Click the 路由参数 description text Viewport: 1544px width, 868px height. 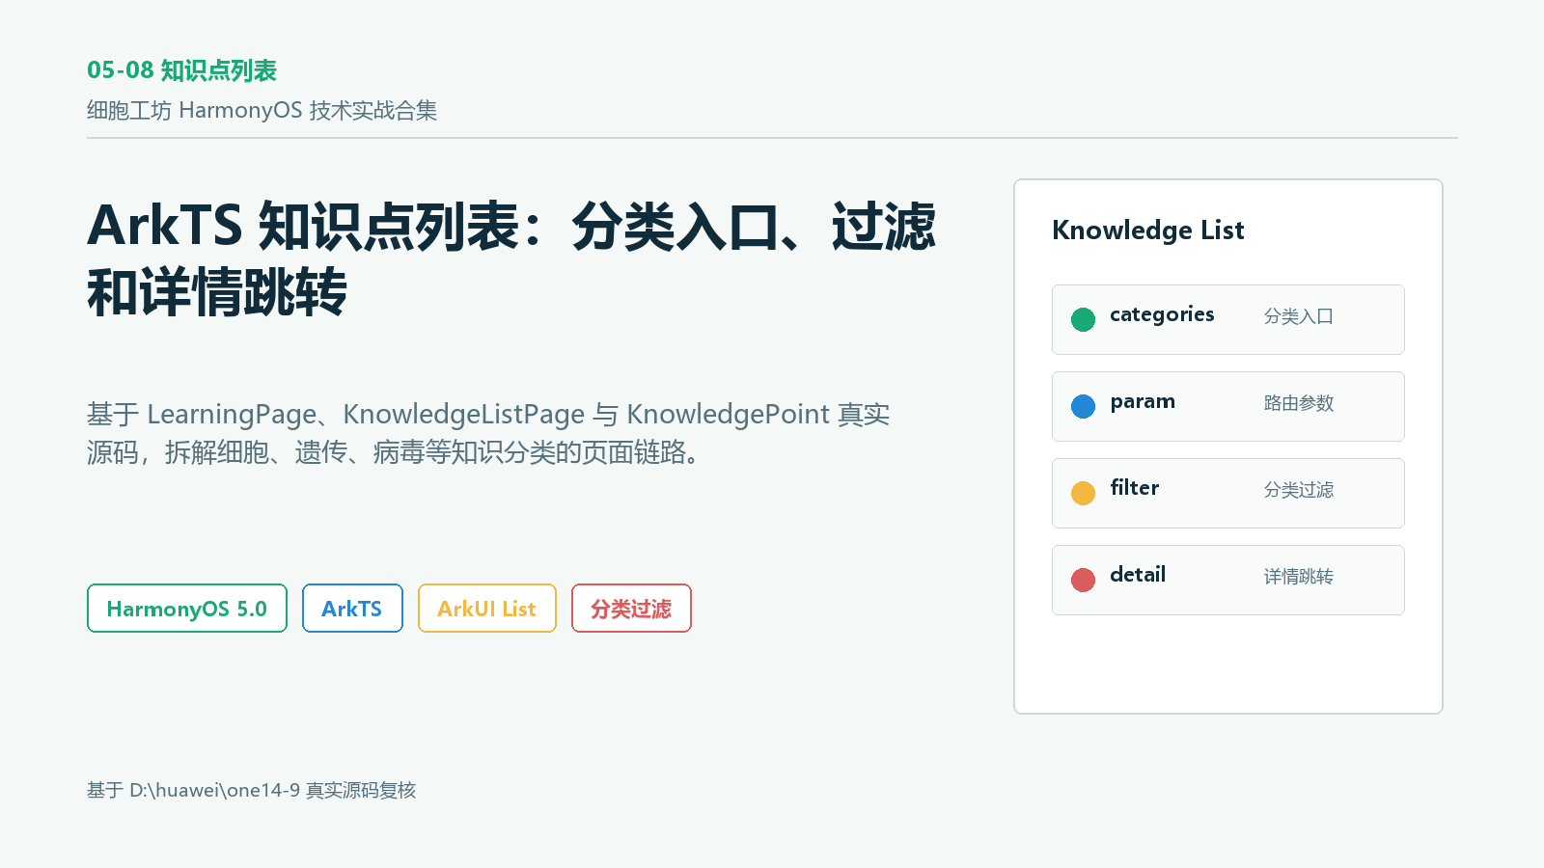point(1299,403)
